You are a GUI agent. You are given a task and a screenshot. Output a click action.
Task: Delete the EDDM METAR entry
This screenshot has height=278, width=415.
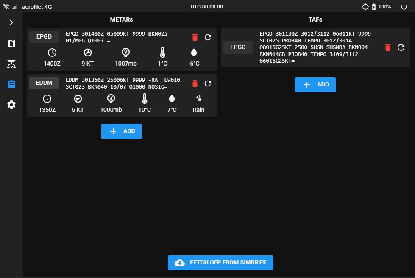click(x=195, y=83)
